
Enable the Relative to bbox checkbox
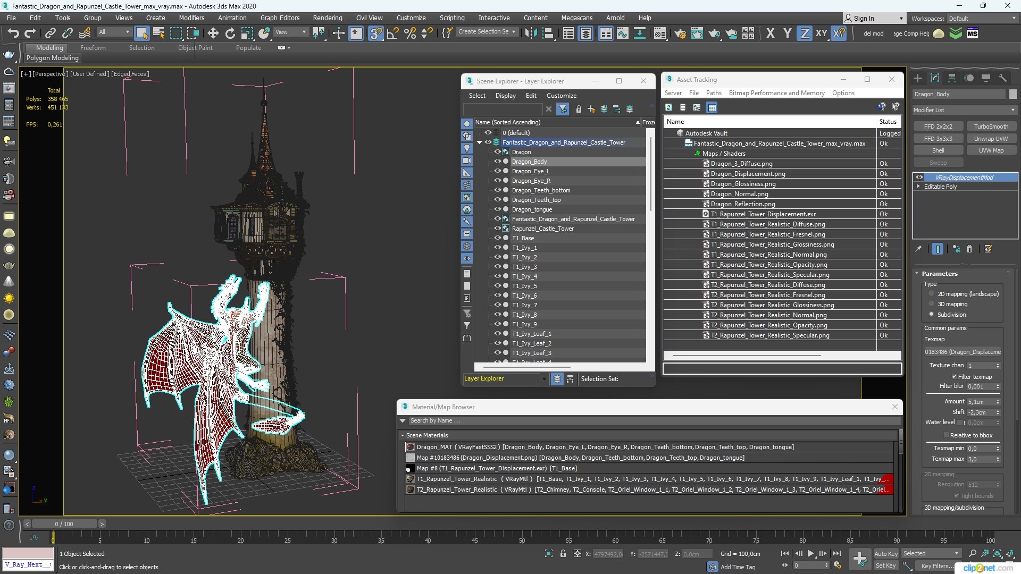tap(946, 435)
